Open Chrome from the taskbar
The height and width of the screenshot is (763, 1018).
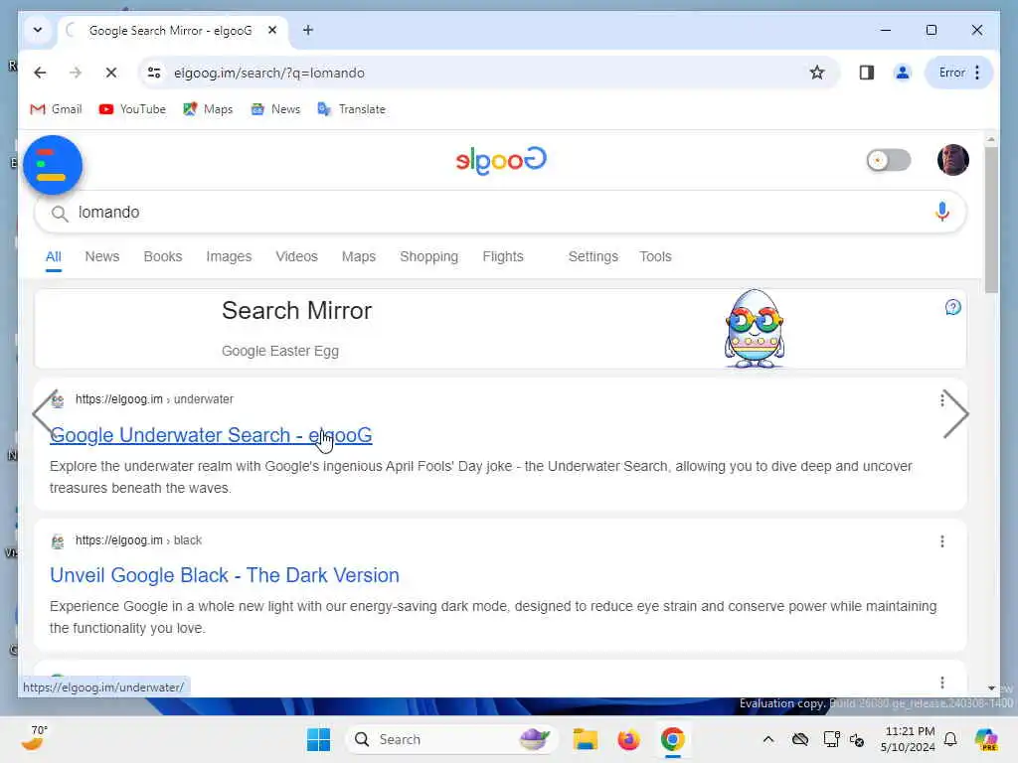(673, 739)
